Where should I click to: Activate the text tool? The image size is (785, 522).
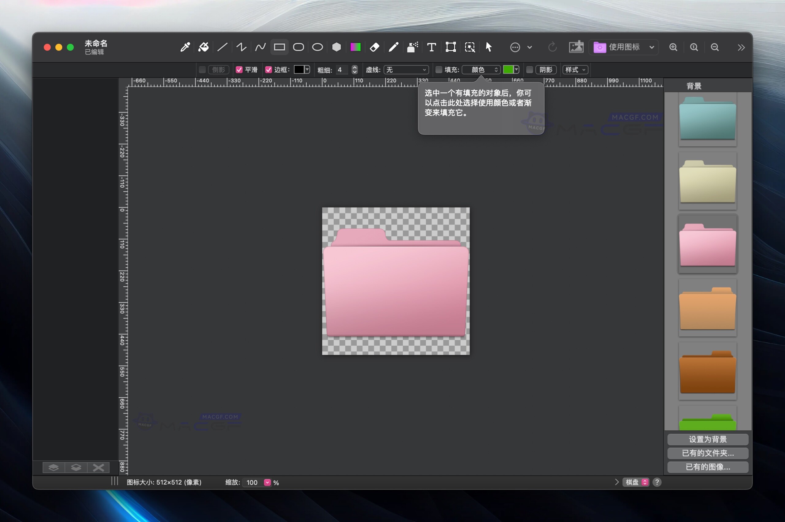point(431,47)
